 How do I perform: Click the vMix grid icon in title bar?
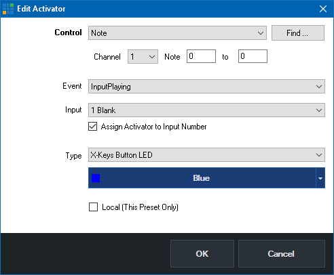tap(8, 9)
